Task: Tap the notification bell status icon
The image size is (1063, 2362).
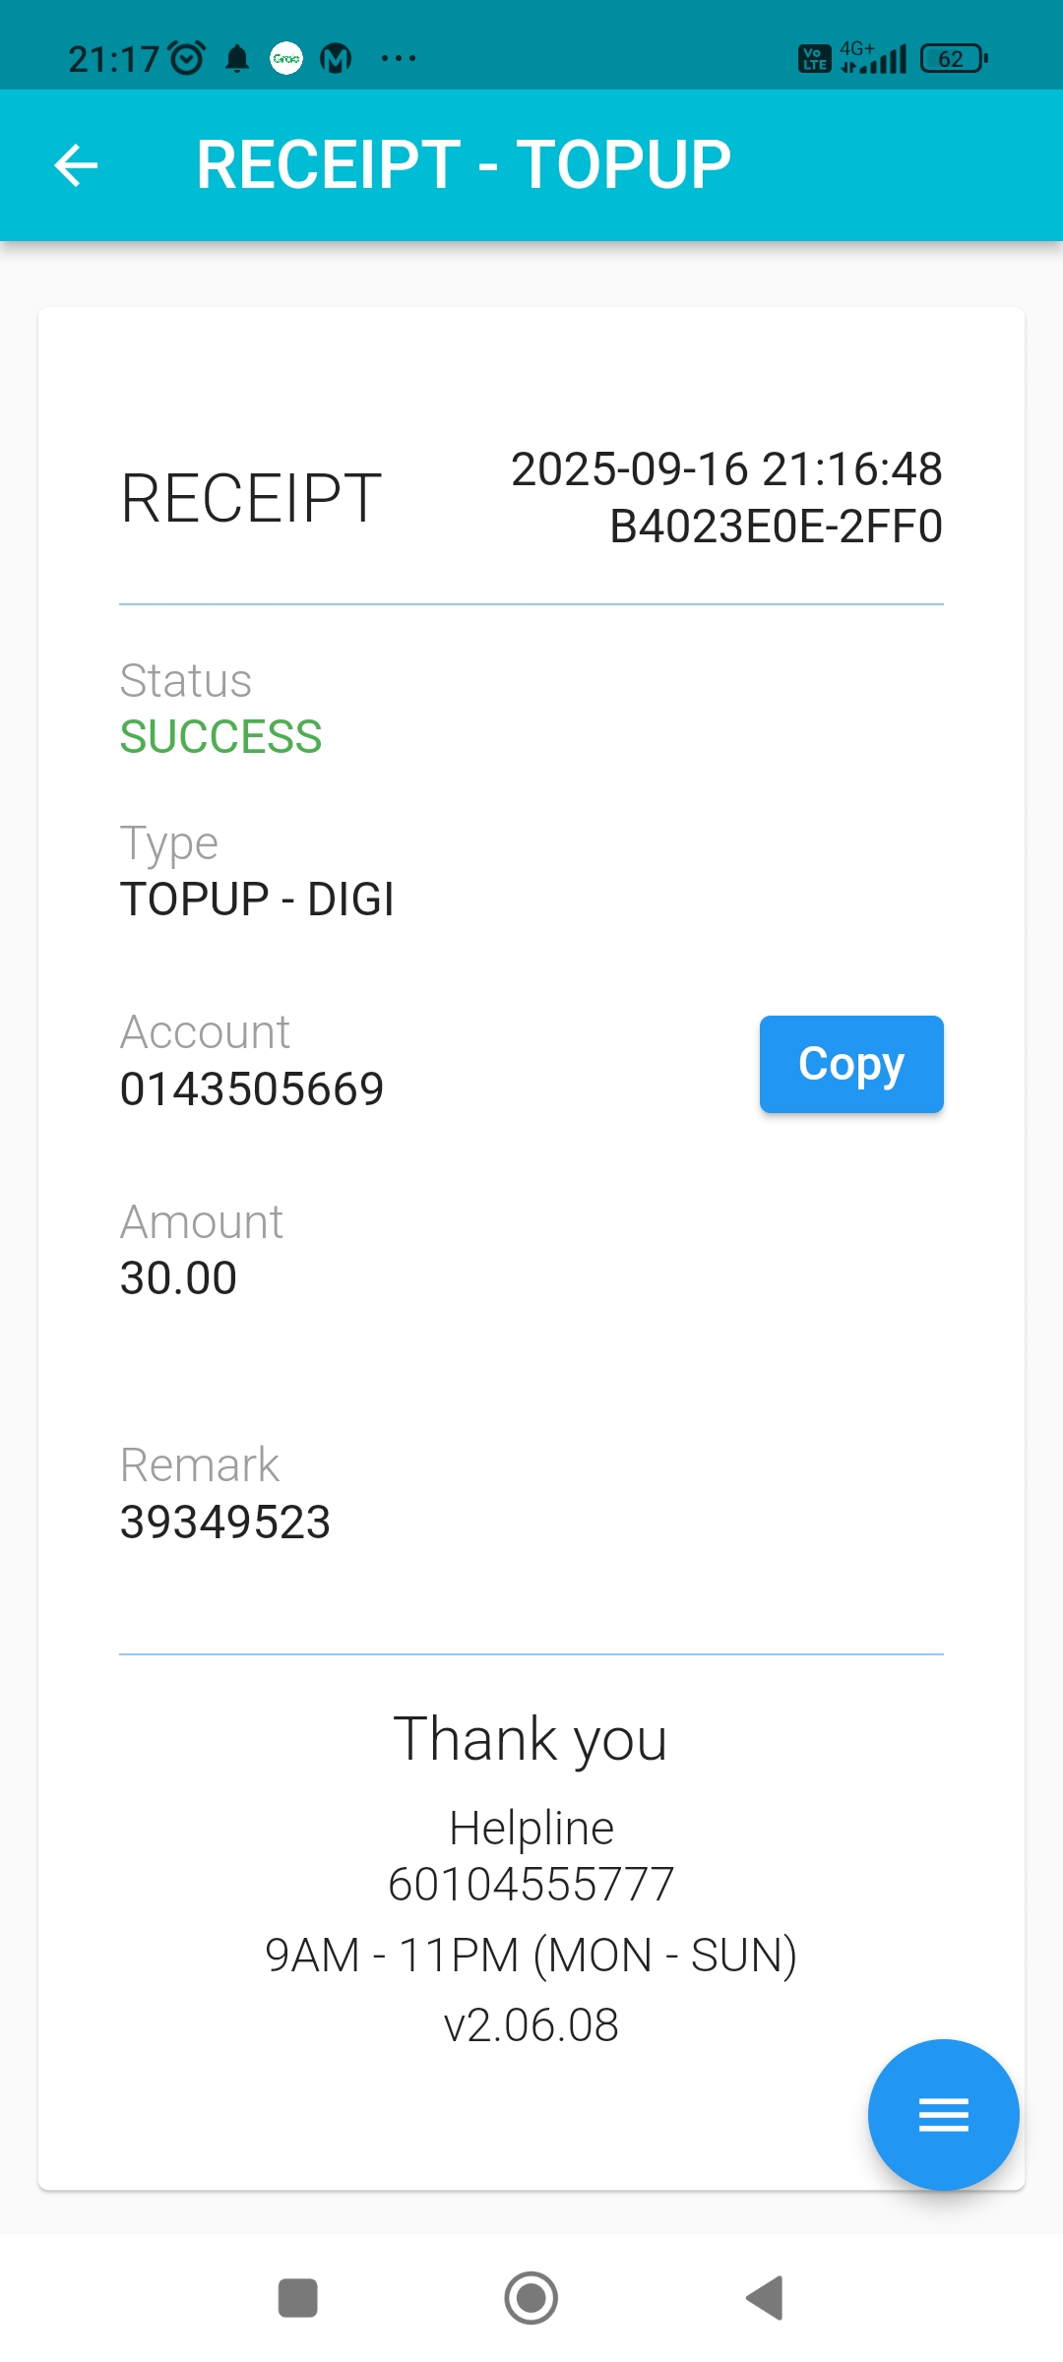Action: 237,59
